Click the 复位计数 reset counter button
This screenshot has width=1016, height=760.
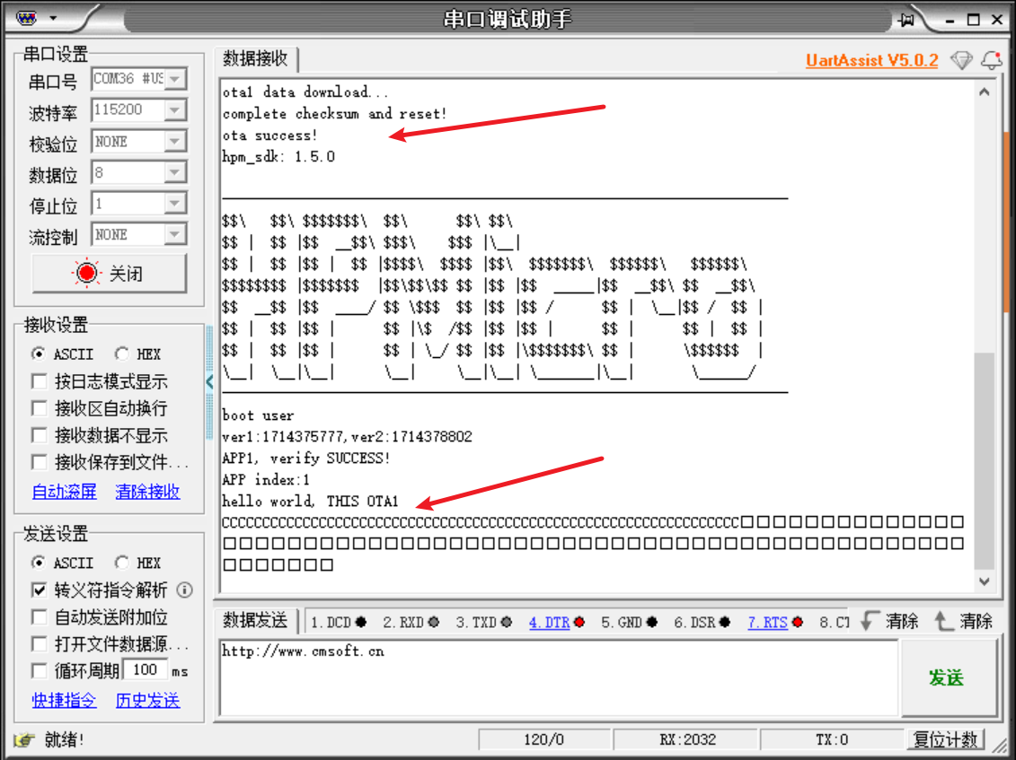click(x=945, y=739)
